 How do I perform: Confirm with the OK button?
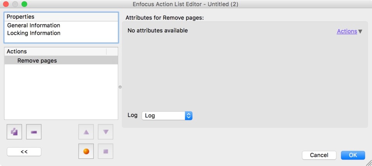click(x=353, y=155)
